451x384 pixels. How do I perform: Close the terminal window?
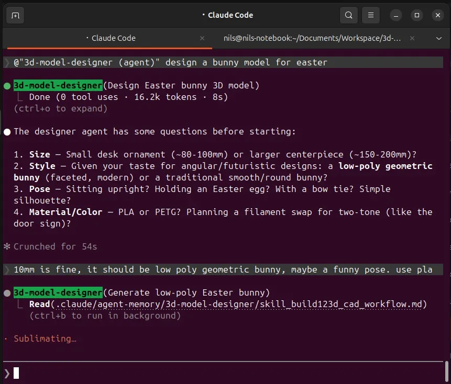(438, 15)
